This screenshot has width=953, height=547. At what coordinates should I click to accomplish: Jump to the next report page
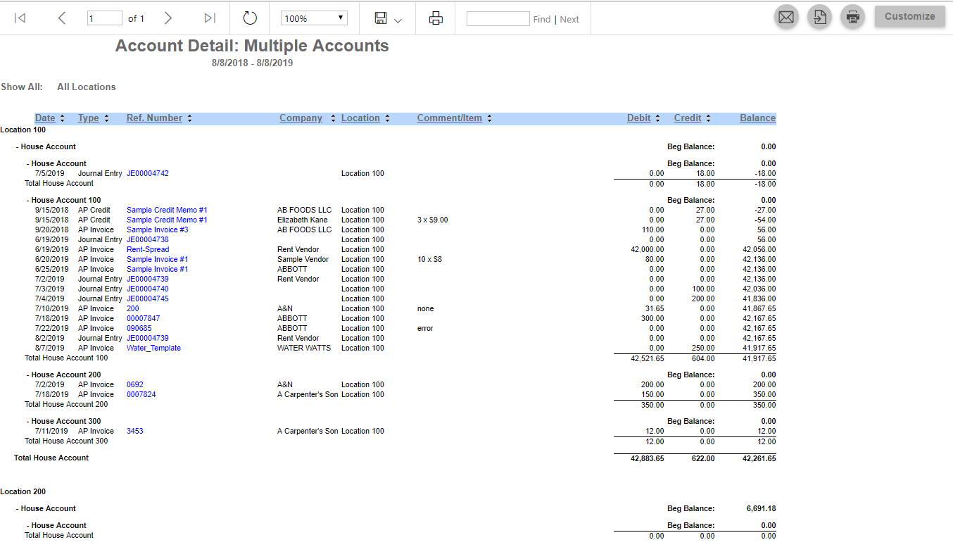coord(168,18)
